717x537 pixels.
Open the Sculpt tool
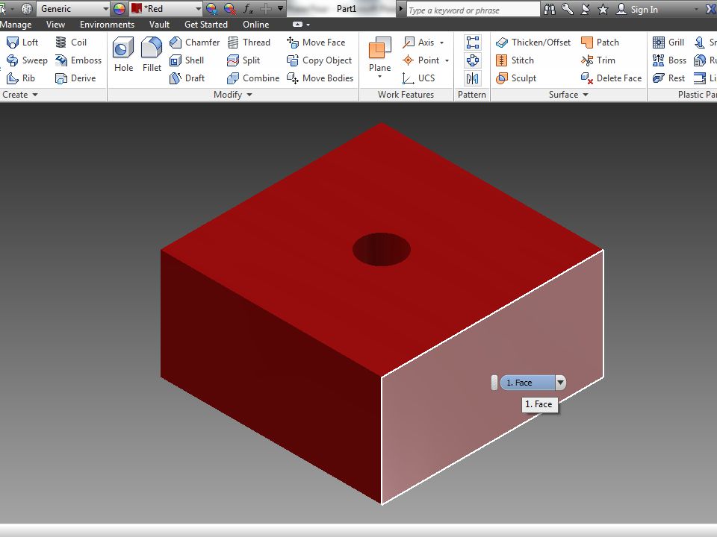coord(516,78)
